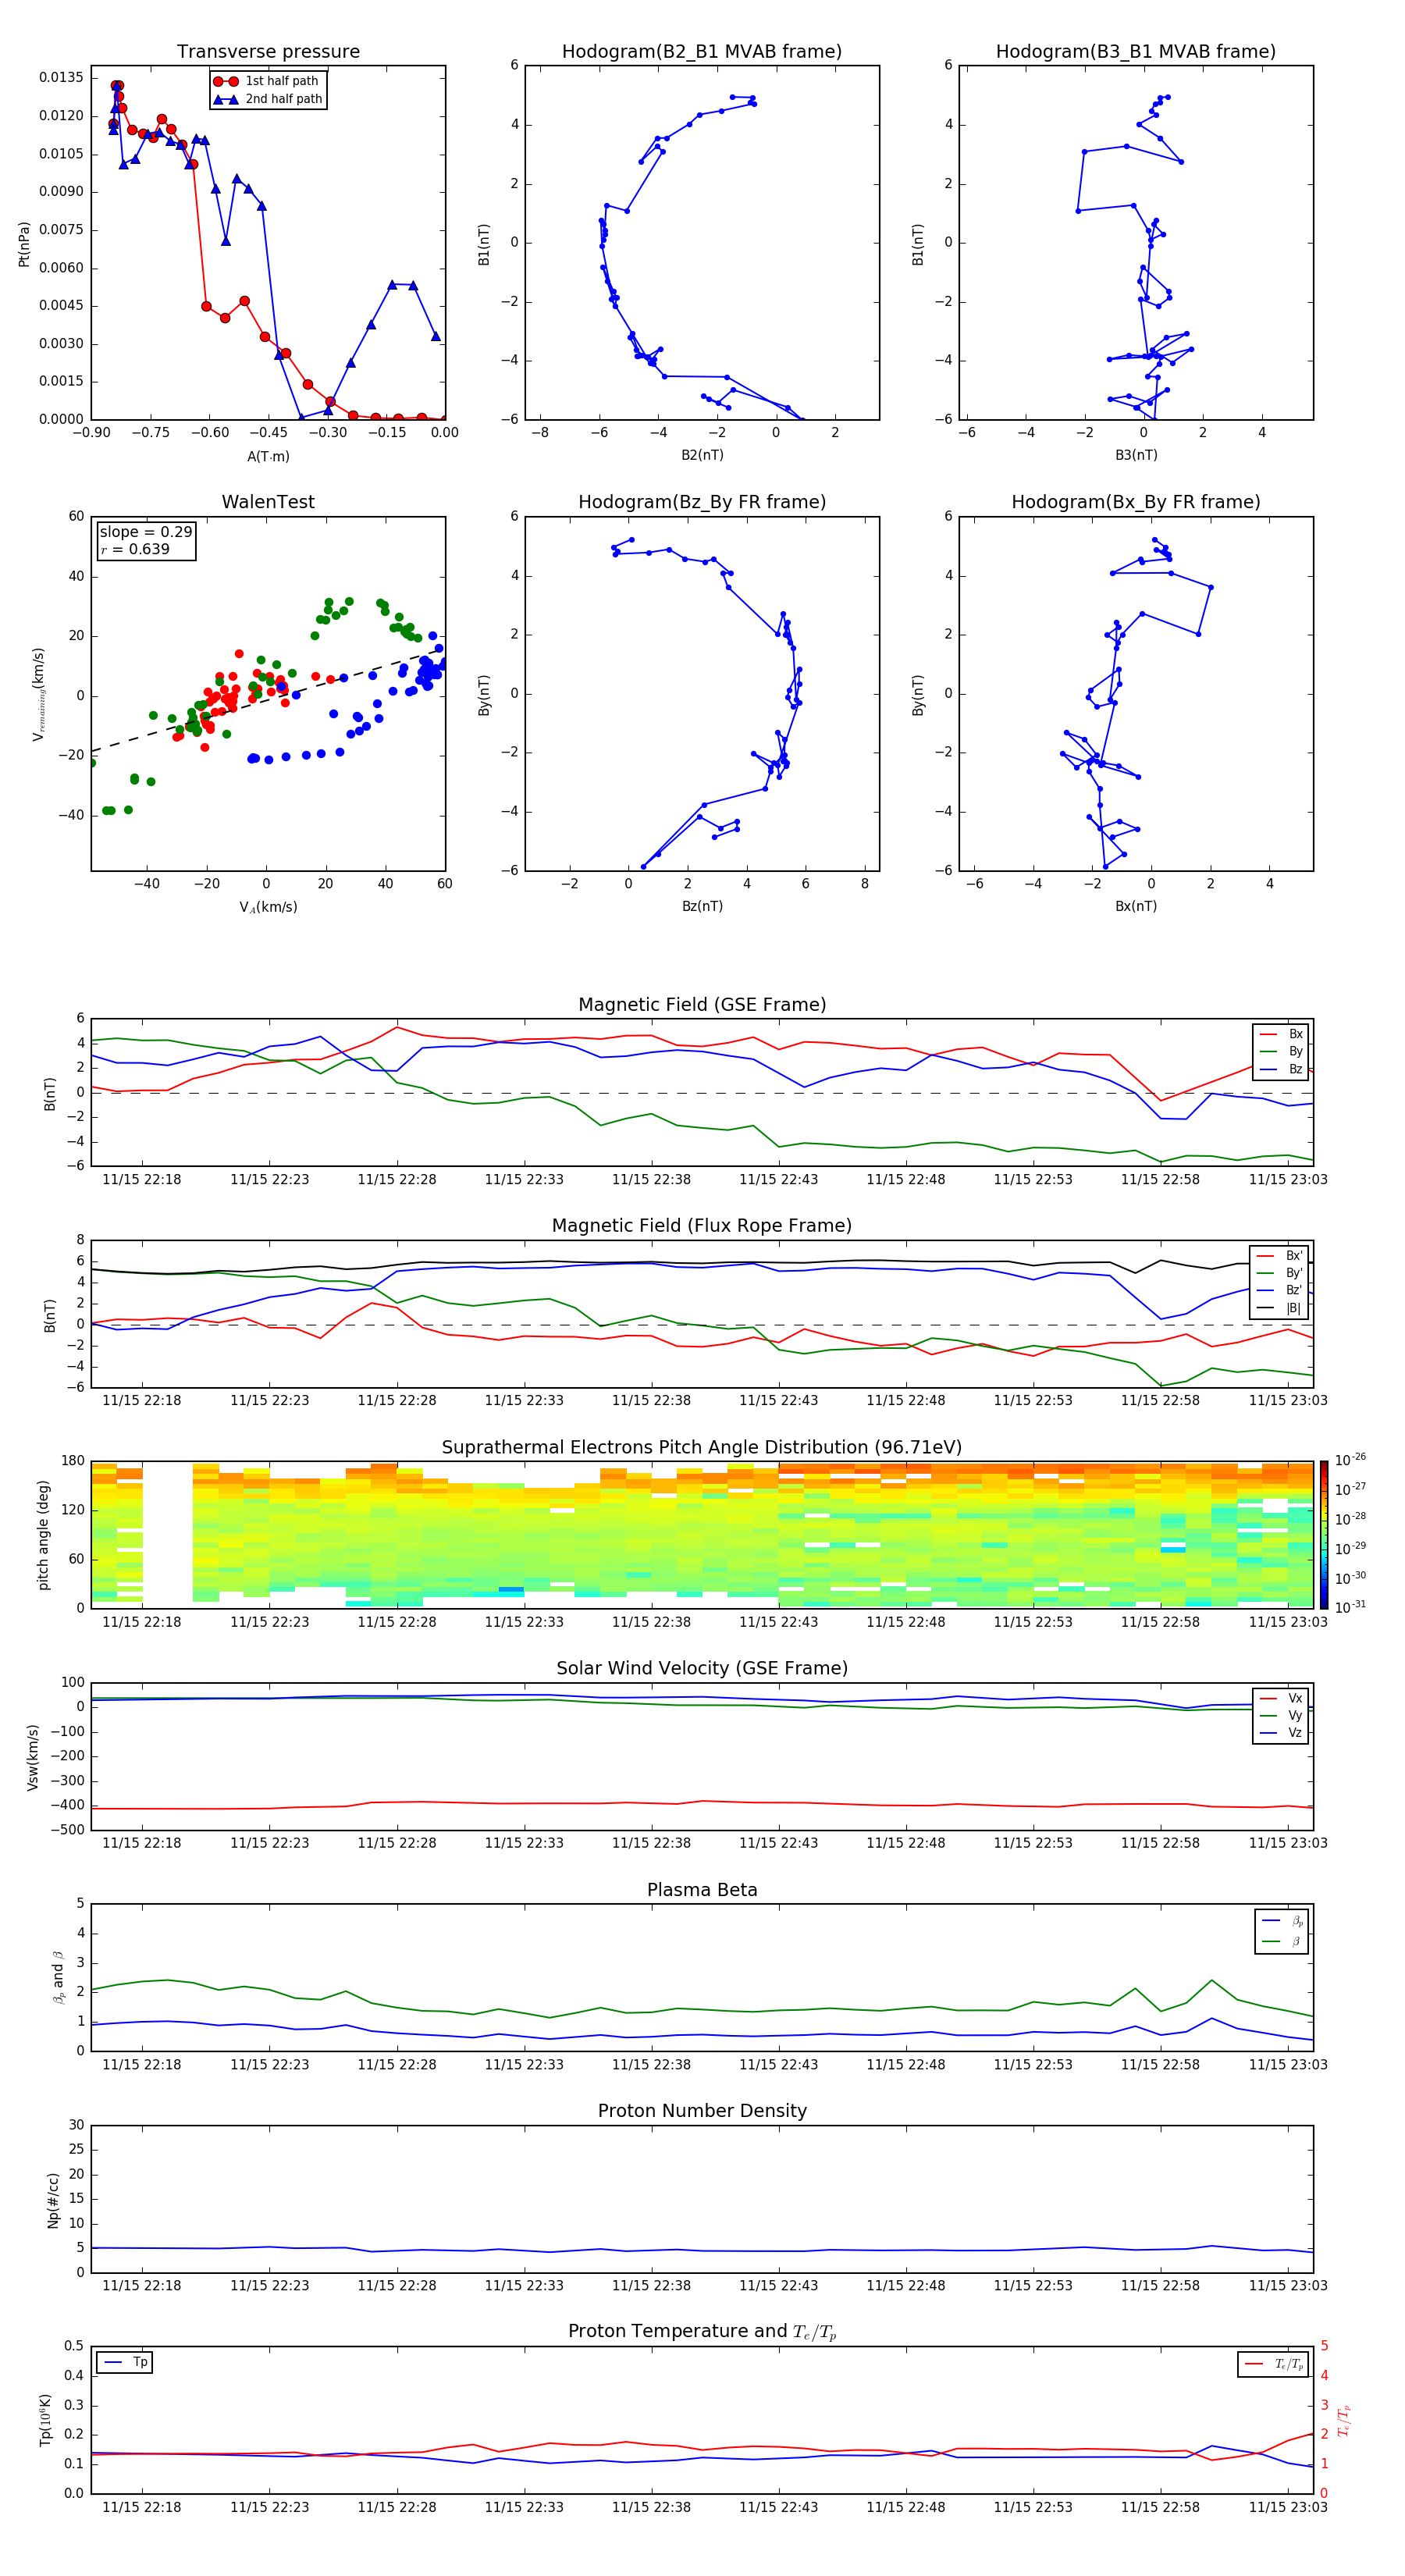Click the |B| legend entry in Flux Rope plot
The image size is (1405, 2576).
(1280, 1308)
